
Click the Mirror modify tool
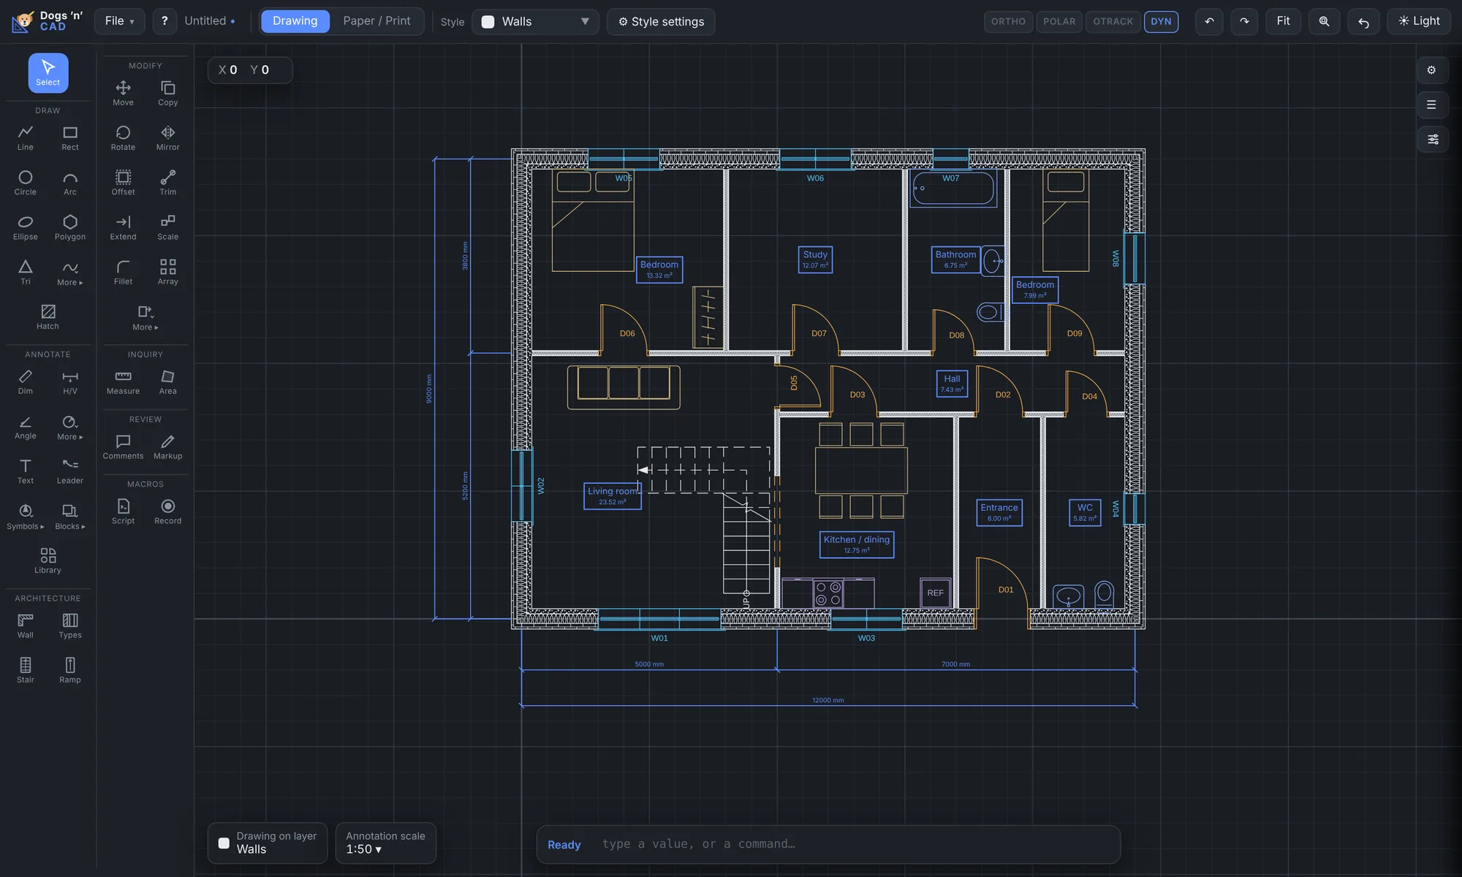pos(167,138)
